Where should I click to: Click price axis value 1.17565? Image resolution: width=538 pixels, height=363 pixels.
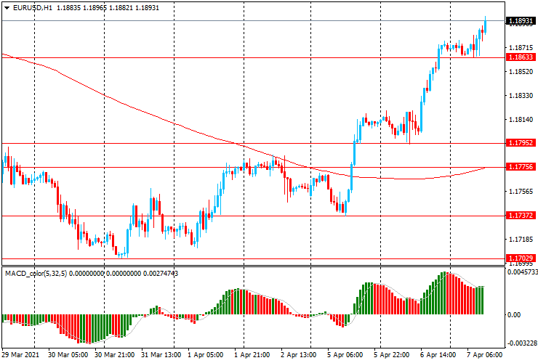pyautogui.click(x=521, y=192)
